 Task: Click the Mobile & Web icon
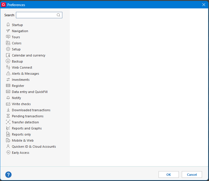(x=8, y=140)
